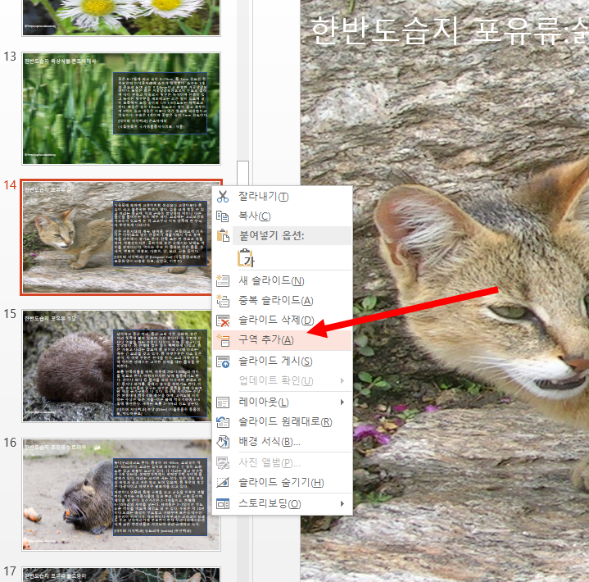Click slide number 13 label
The width and height of the screenshot is (589, 582).
[x=10, y=57]
